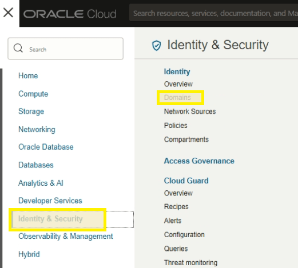
Task: Open Compartments link
Action: point(186,139)
